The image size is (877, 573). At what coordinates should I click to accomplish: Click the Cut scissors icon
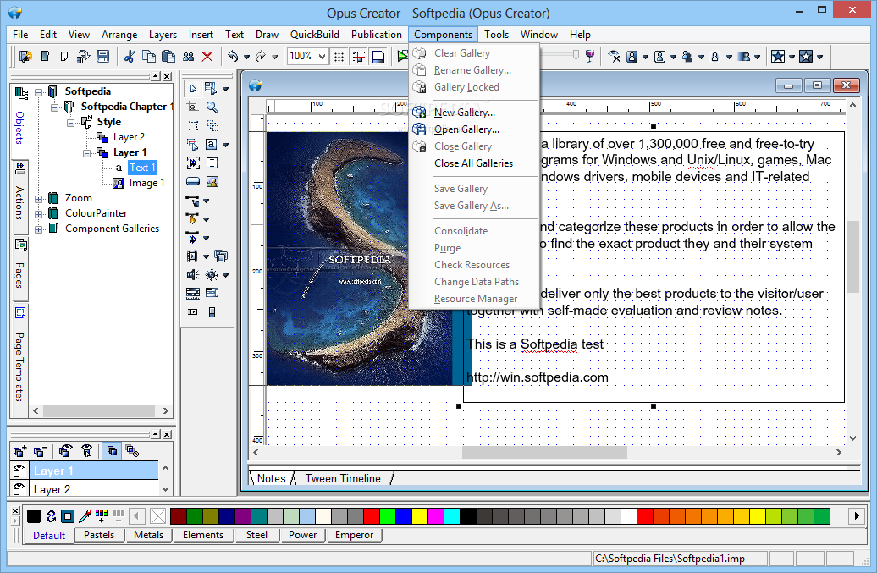pyautogui.click(x=130, y=57)
